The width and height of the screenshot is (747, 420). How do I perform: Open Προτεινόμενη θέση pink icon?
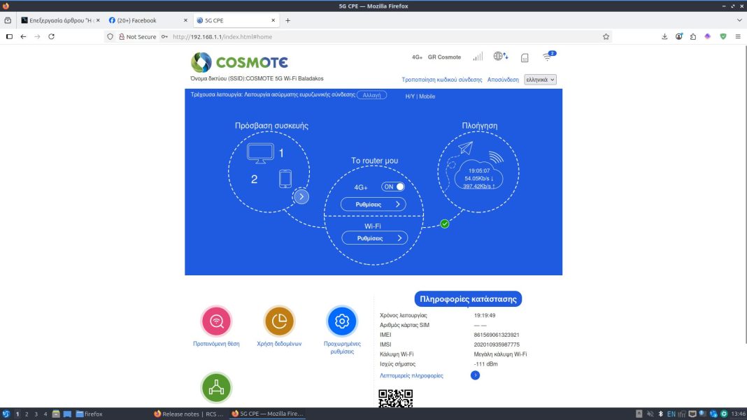pos(216,321)
